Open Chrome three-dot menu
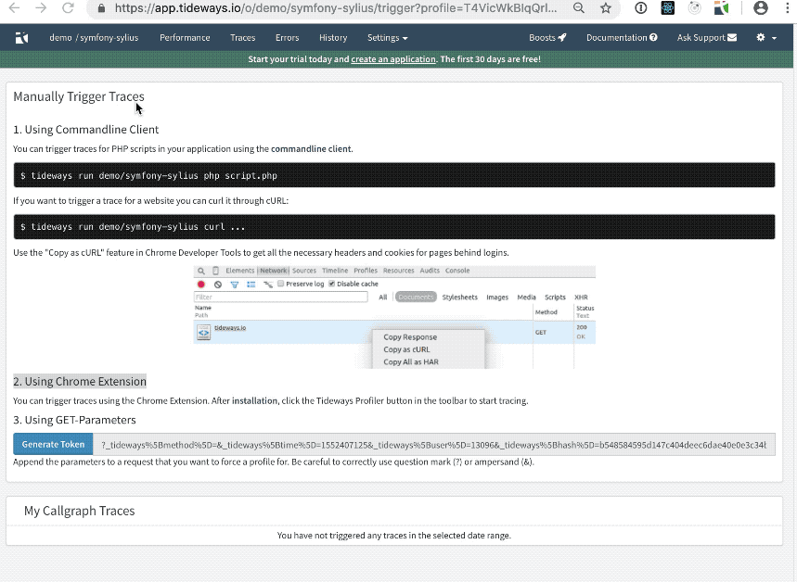 tap(788, 7)
